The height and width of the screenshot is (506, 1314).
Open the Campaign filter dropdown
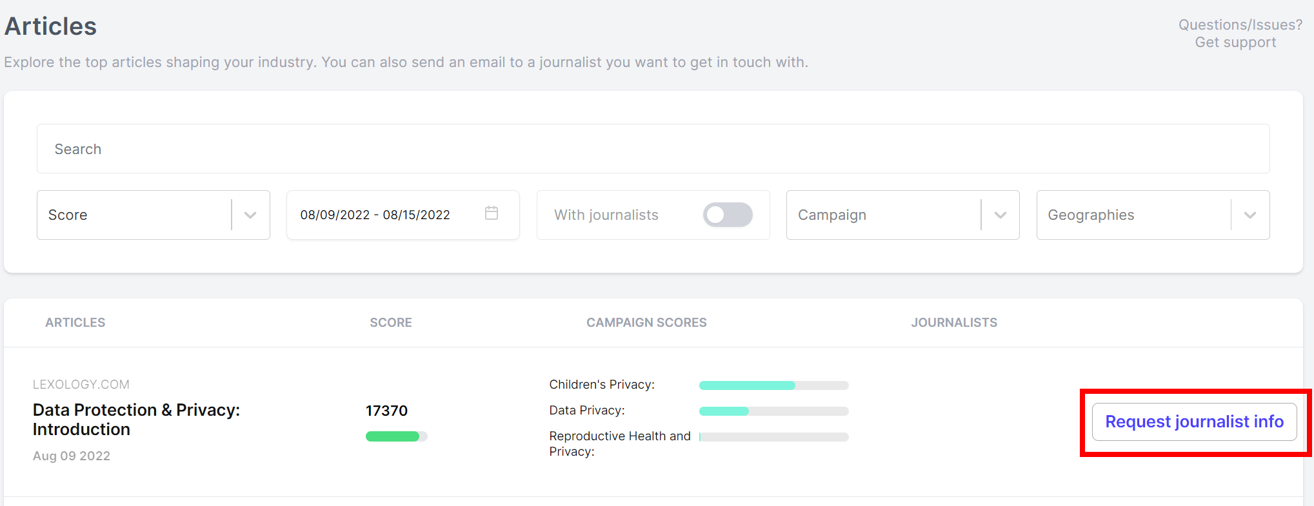pos(903,215)
